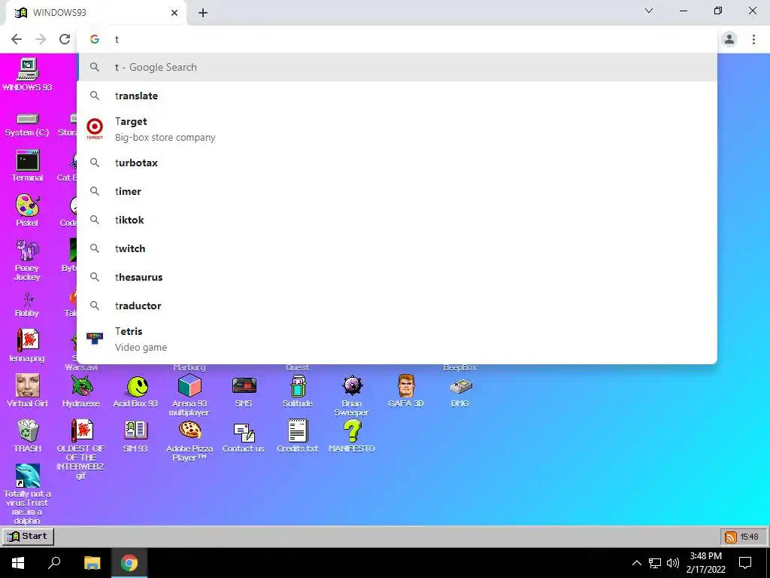This screenshot has width=770, height=578.
Task: Open the notification center icon
Action: (x=745, y=563)
